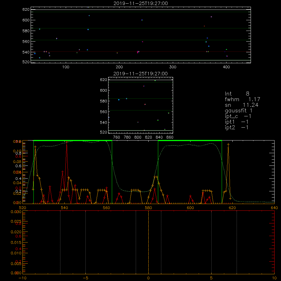Click the thick green bar spanning 584 to 615
This screenshot has height=281, width=281.
click(x=190, y=141)
